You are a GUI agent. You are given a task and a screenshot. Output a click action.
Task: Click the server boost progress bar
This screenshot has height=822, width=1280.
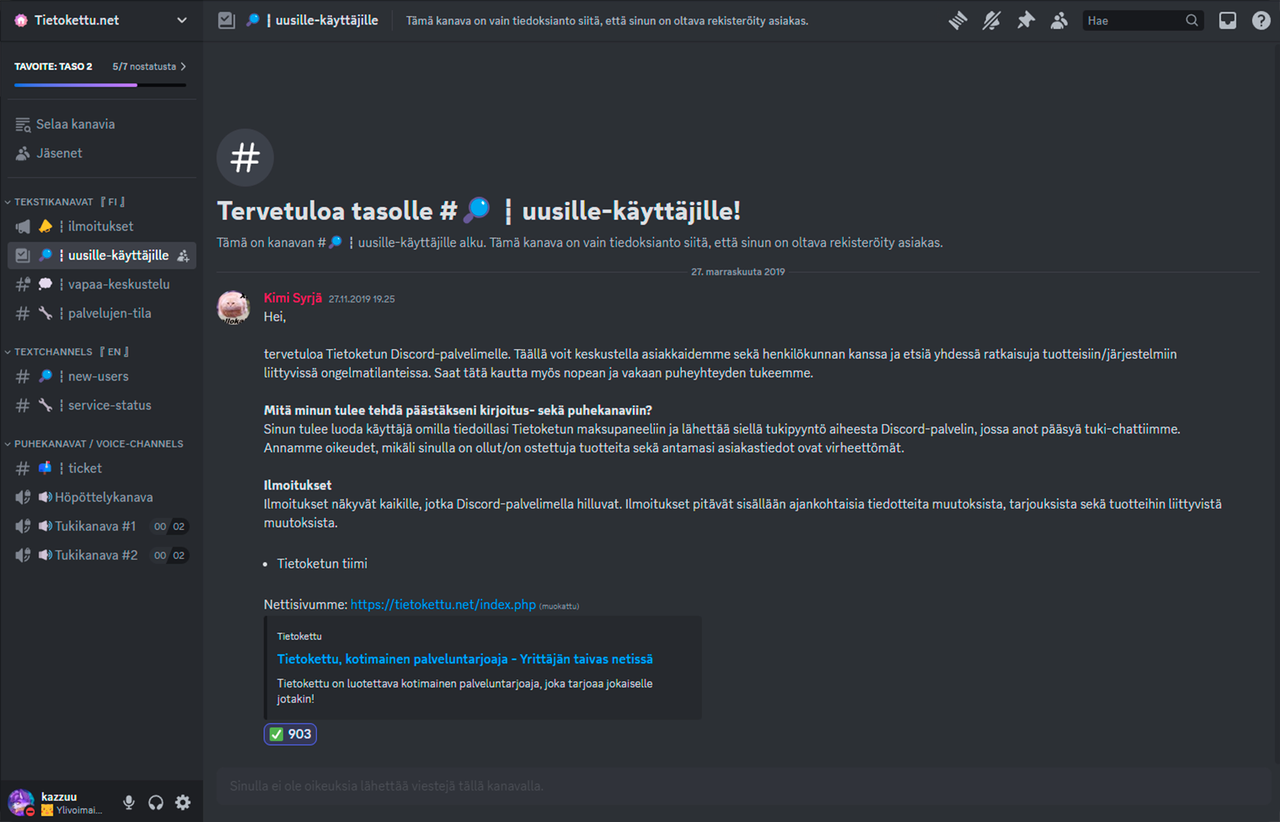(x=100, y=84)
